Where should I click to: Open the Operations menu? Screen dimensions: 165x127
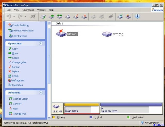point(28,10)
